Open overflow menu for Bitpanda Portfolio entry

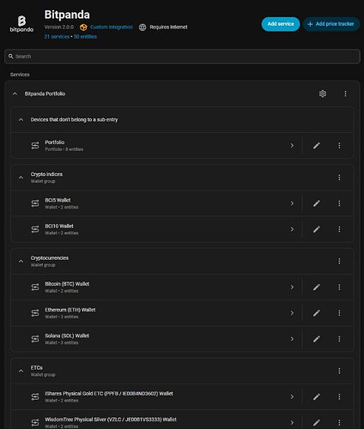[345, 94]
